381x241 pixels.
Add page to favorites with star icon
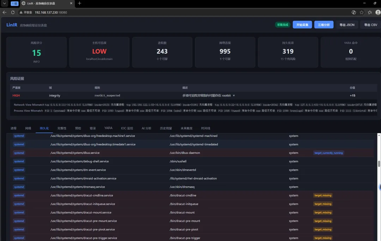point(362,12)
